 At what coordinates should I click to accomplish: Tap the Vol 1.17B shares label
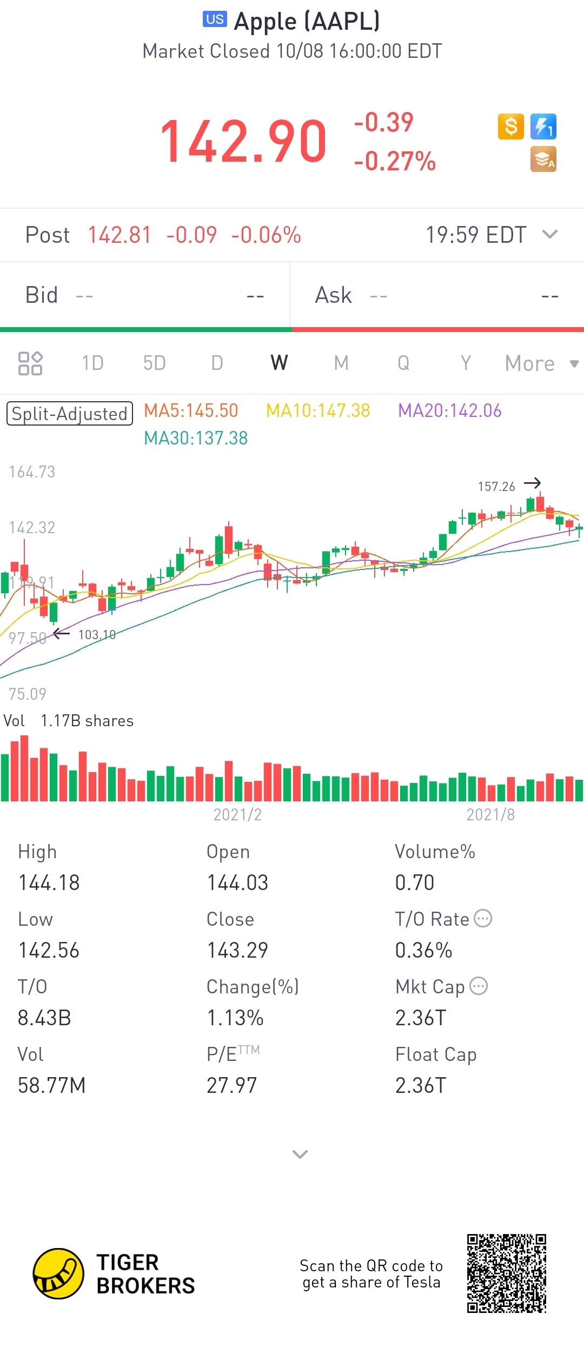click(69, 721)
